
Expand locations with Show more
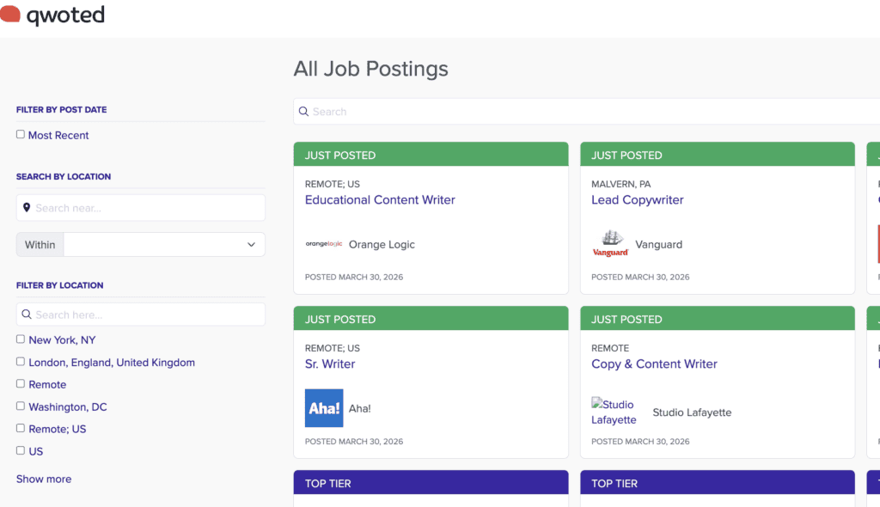(44, 480)
